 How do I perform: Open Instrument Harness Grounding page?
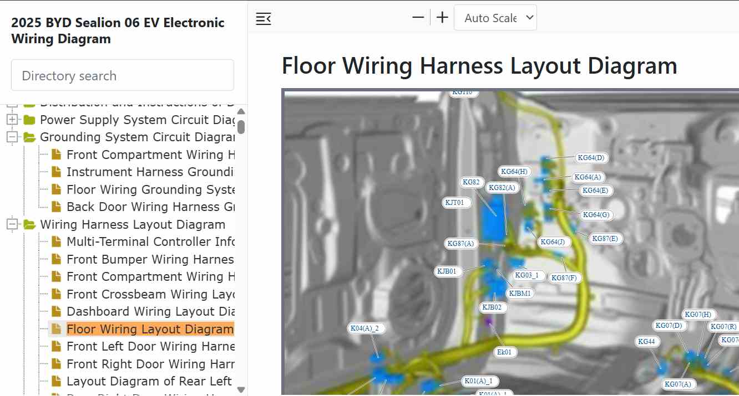(x=151, y=172)
